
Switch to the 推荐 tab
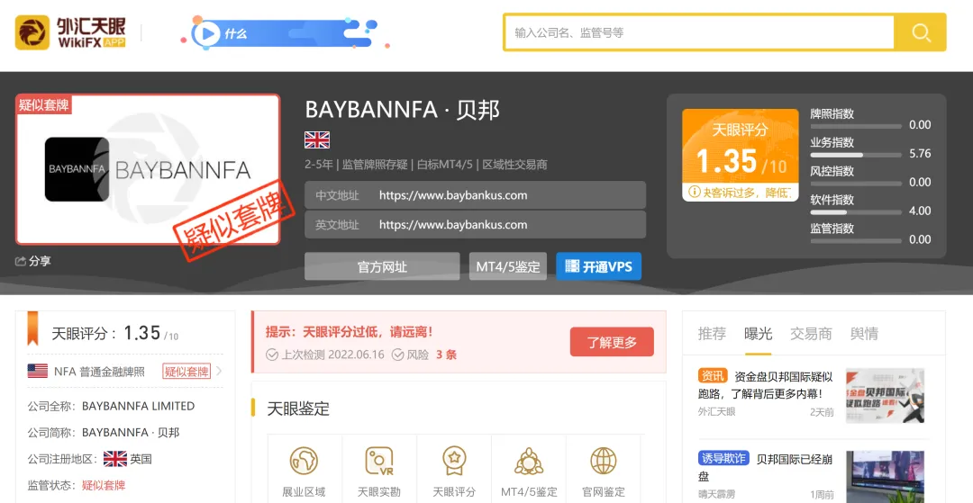(712, 333)
